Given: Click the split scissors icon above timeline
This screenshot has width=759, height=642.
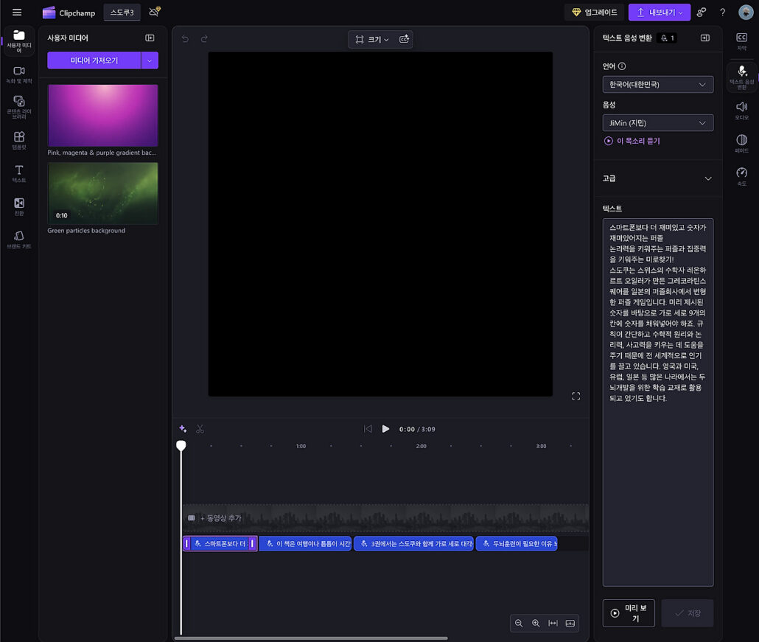Looking at the screenshot, I should tap(200, 429).
